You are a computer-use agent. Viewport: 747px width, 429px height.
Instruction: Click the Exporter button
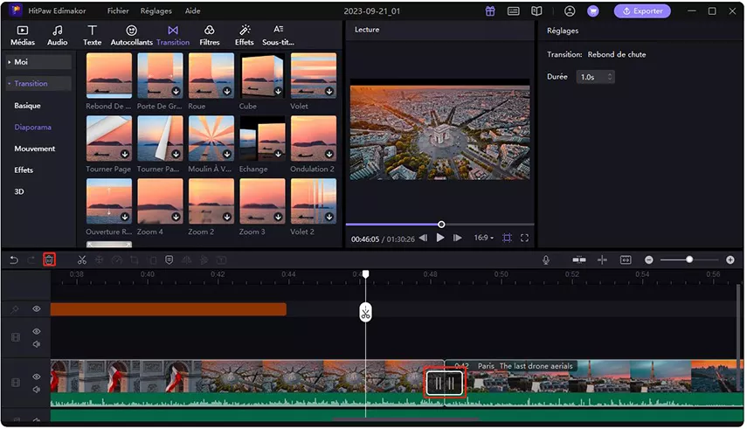pos(642,11)
